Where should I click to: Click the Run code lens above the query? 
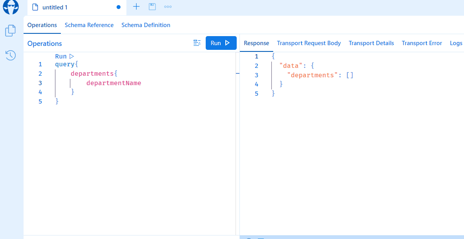(64, 57)
